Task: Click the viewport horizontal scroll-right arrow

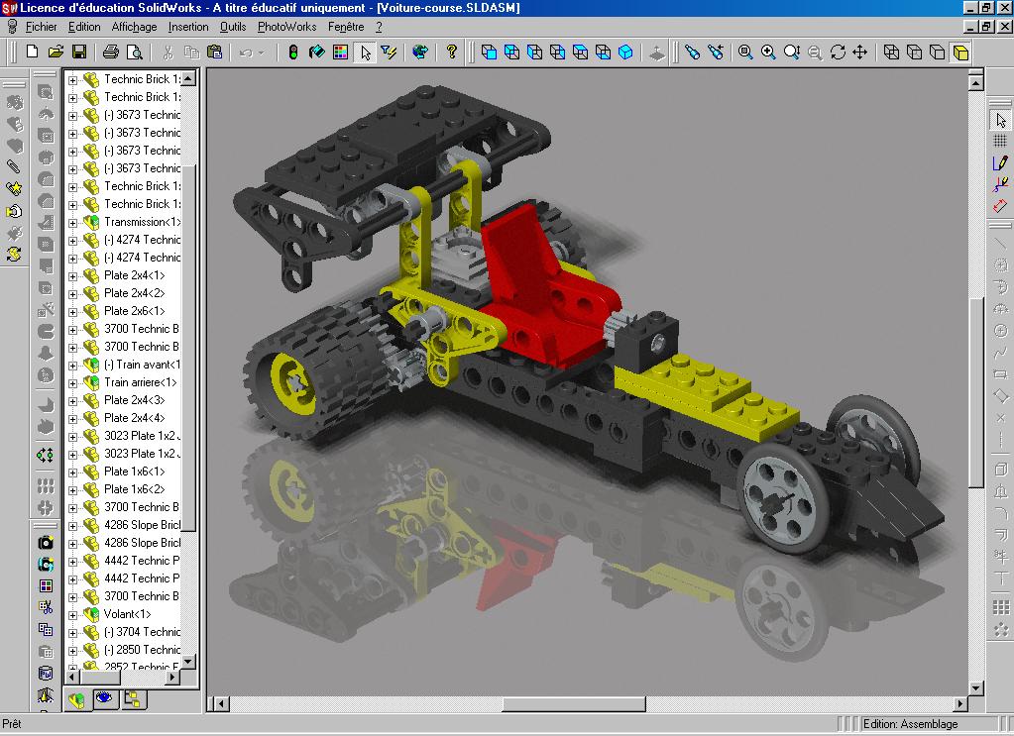Action: pyautogui.click(x=960, y=703)
